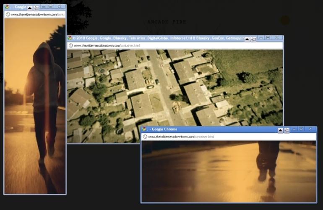Click the switch icon beside the left window's up-arrow
Image resolution: width=323 pixels, height=210 pixels.
click(36, 8)
